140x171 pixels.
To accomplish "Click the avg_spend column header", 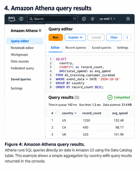I will click(x=120, y=113).
